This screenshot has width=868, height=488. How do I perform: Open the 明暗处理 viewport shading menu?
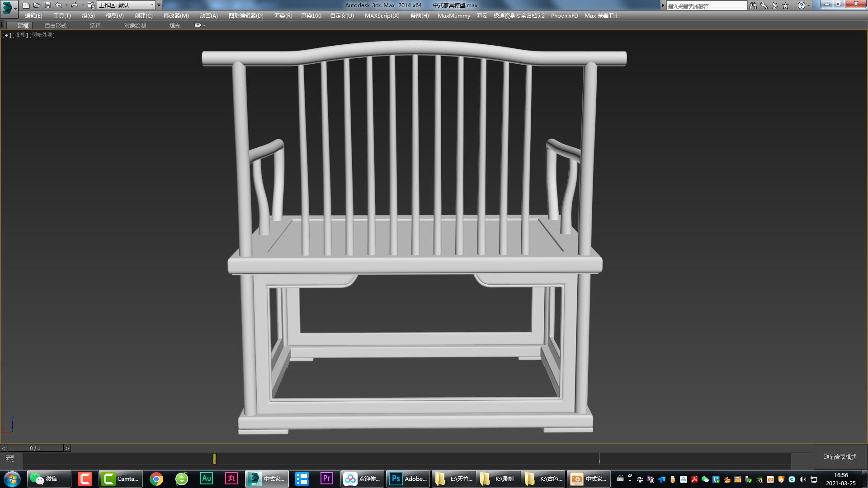point(41,35)
